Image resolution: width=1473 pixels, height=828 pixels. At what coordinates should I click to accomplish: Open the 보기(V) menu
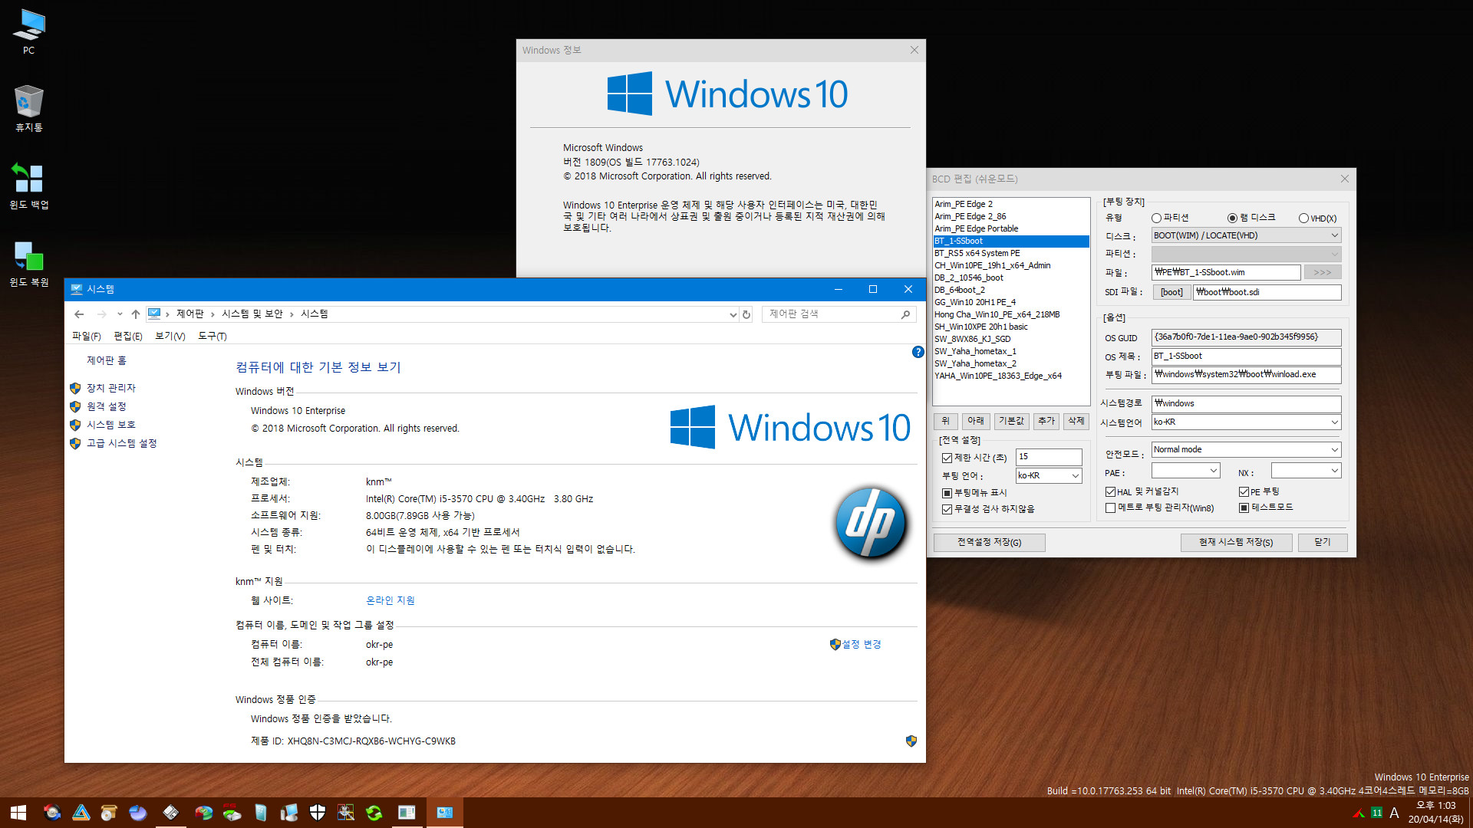[x=170, y=337]
